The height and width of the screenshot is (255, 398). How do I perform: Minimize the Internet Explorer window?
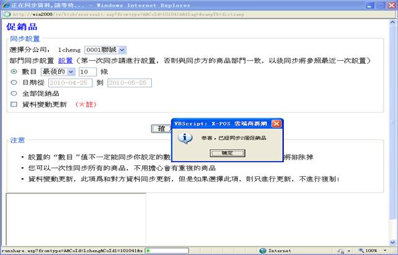pyautogui.click(x=371, y=5)
